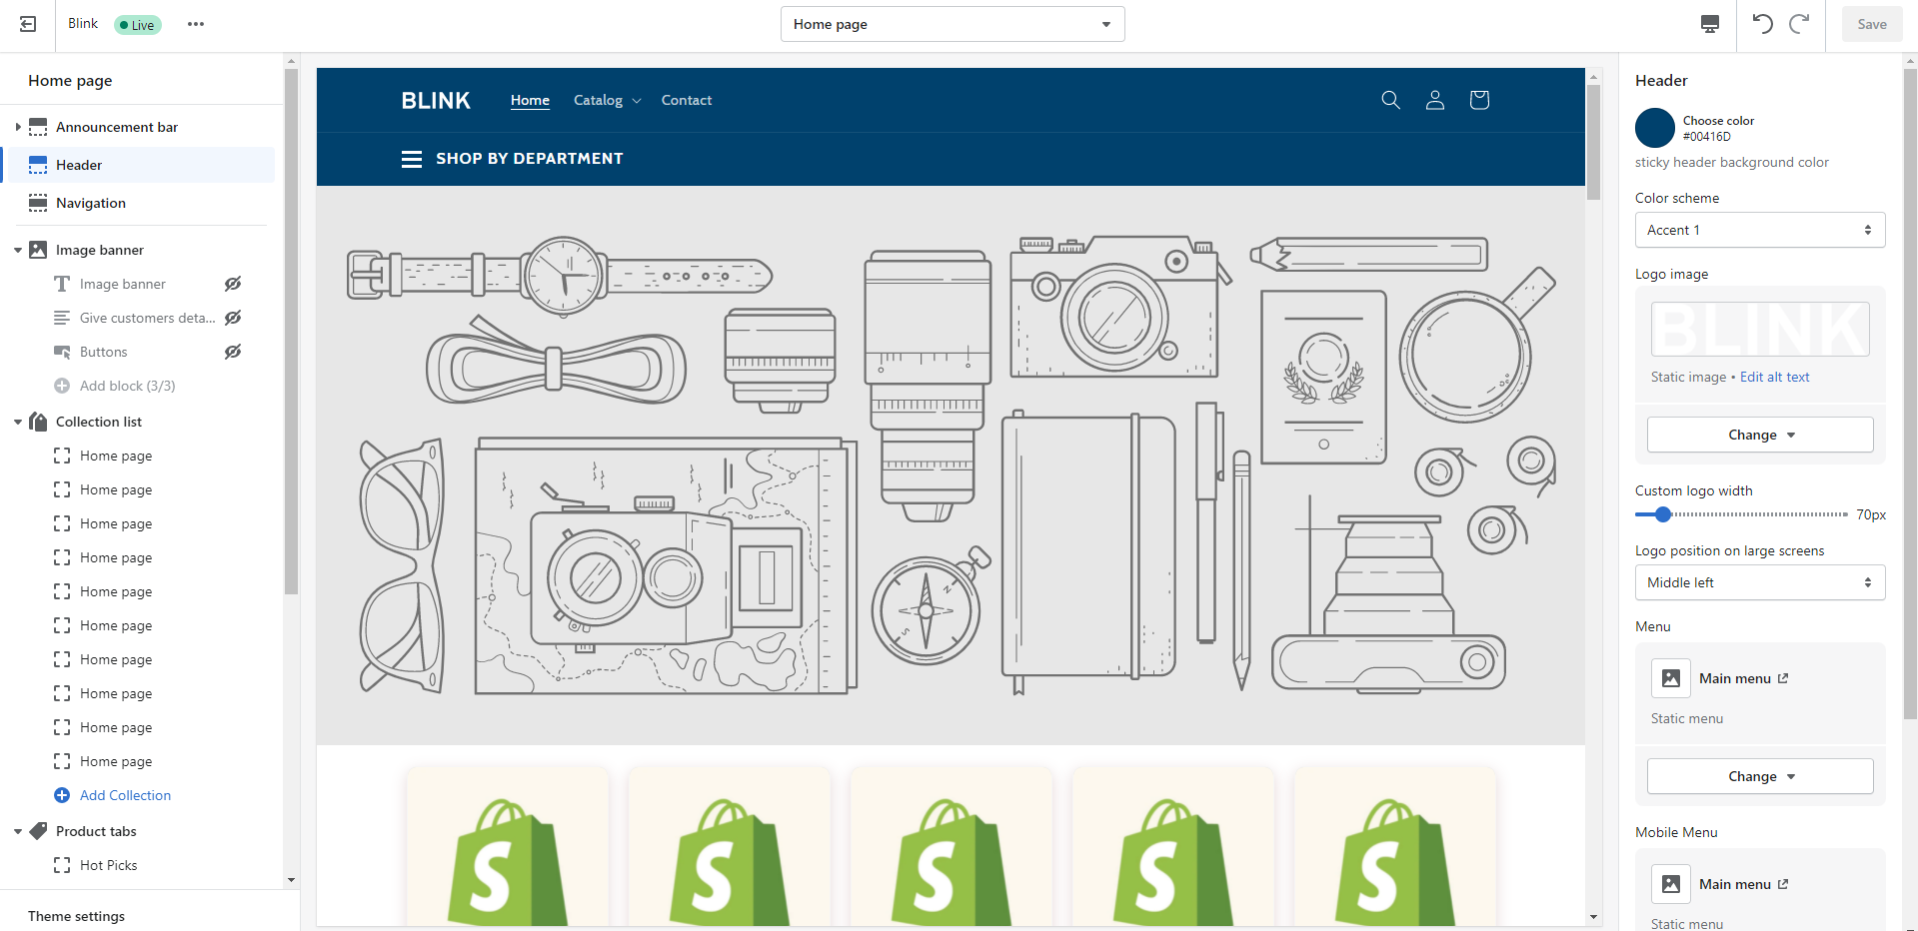Screen dimensions: 1918x931
Task: Open the Home page template selector
Action: pos(951,23)
